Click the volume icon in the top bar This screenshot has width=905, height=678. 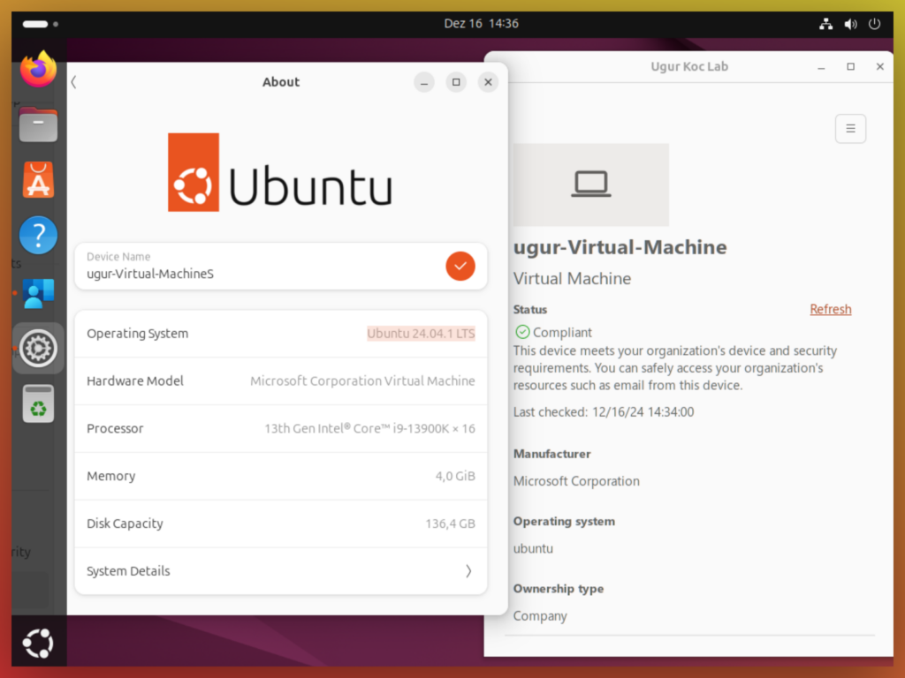[850, 24]
